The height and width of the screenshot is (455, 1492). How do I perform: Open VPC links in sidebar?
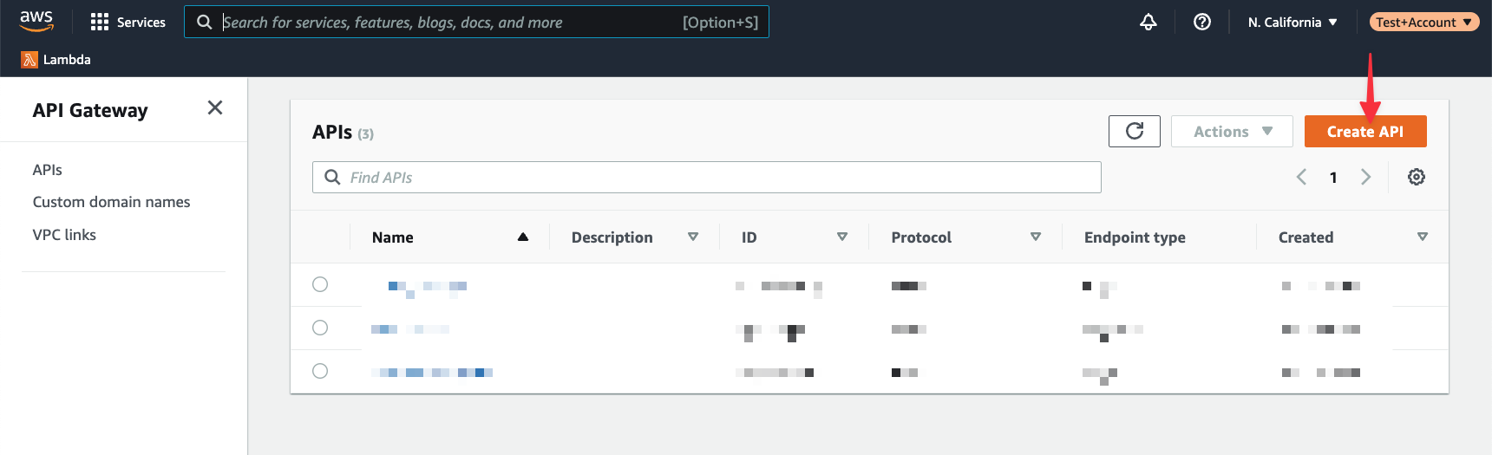click(x=64, y=235)
